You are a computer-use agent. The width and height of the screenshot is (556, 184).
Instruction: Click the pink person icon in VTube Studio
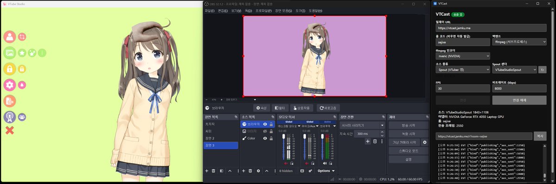pos(10,37)
